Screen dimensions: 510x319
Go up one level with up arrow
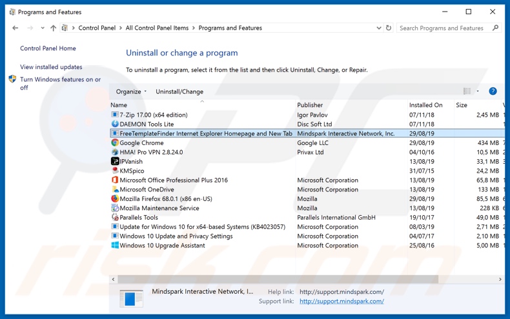pos(54,28)
